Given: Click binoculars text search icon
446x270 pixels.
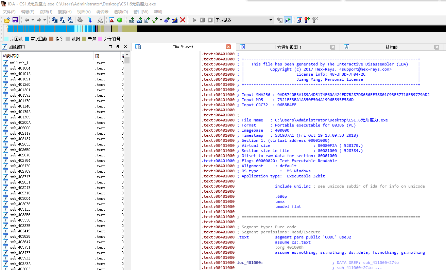Looking at the screenshot, I should pos(62,20).
